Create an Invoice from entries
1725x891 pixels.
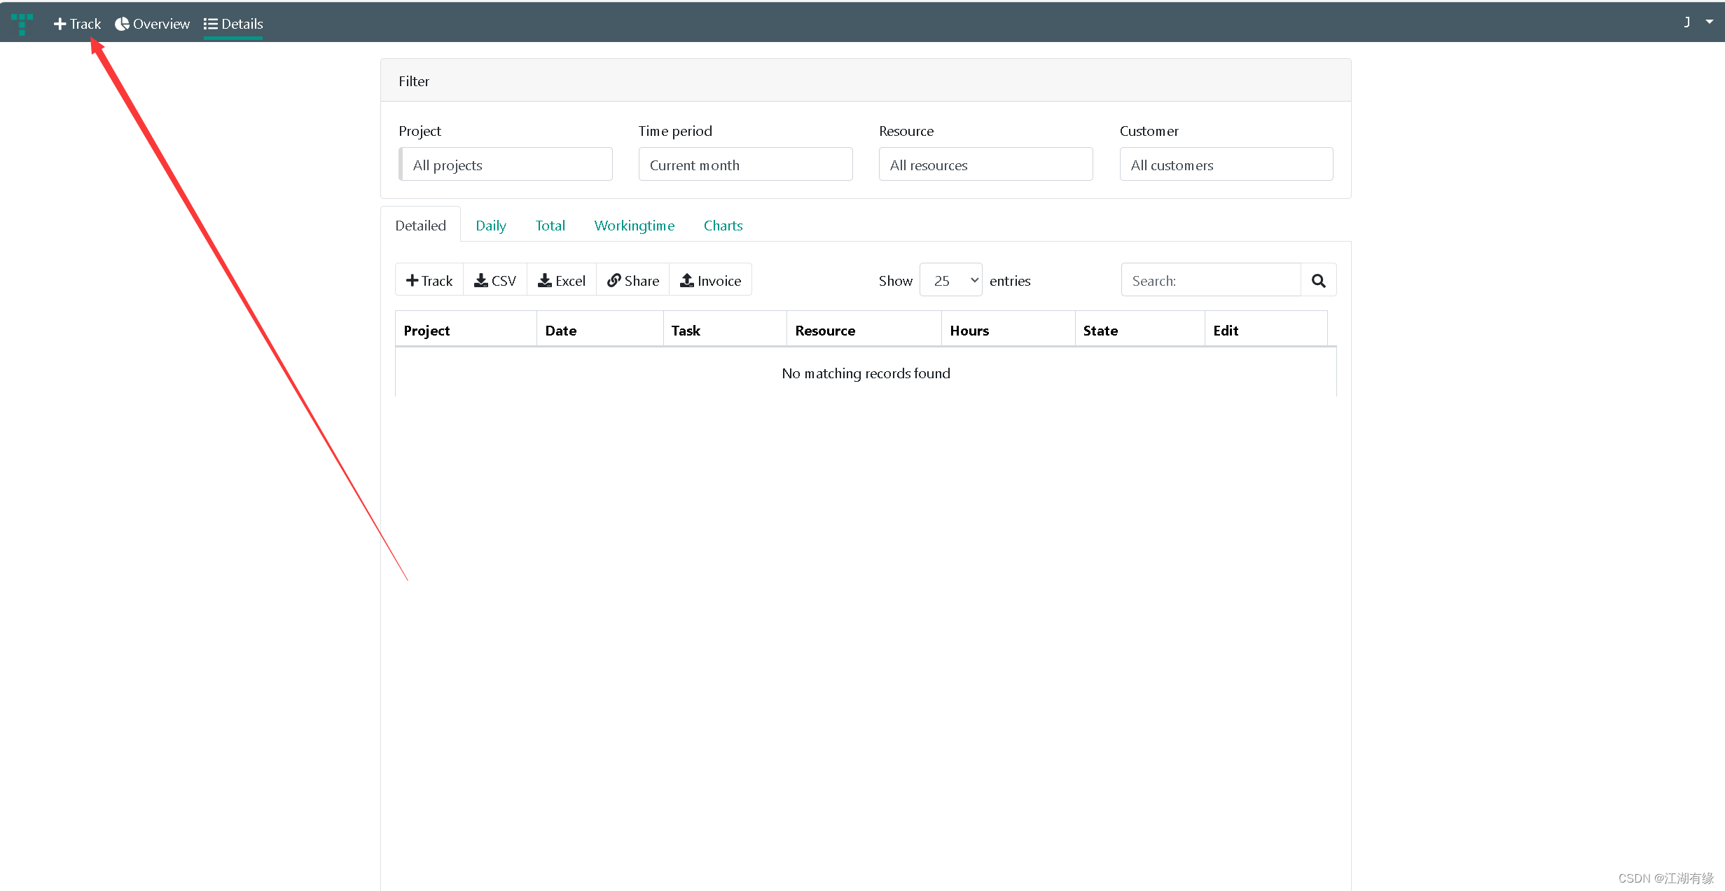[x=711, y=280]
